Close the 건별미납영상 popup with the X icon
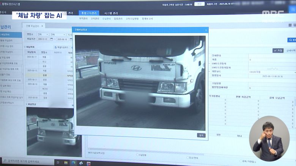Viewport: 296px width, 166px height. coord(206,30)
